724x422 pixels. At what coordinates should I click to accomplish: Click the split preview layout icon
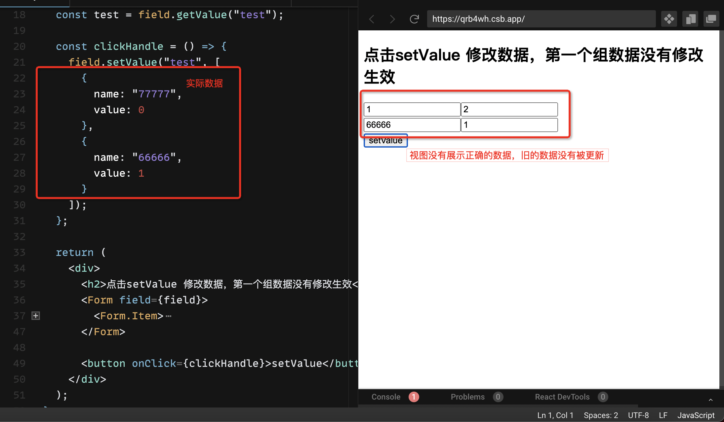pos(690,19)
